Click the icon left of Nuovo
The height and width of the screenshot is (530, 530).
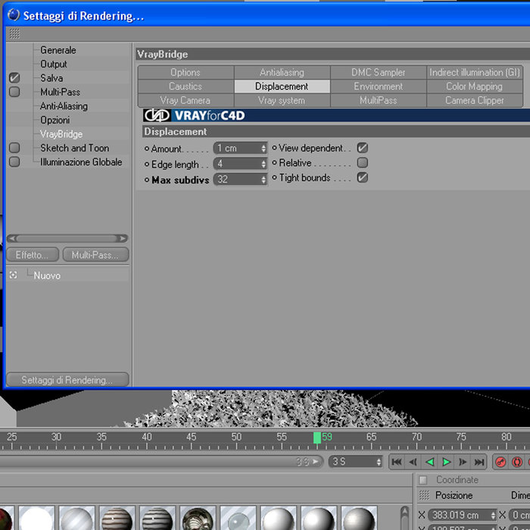click(x=13, y=275)
